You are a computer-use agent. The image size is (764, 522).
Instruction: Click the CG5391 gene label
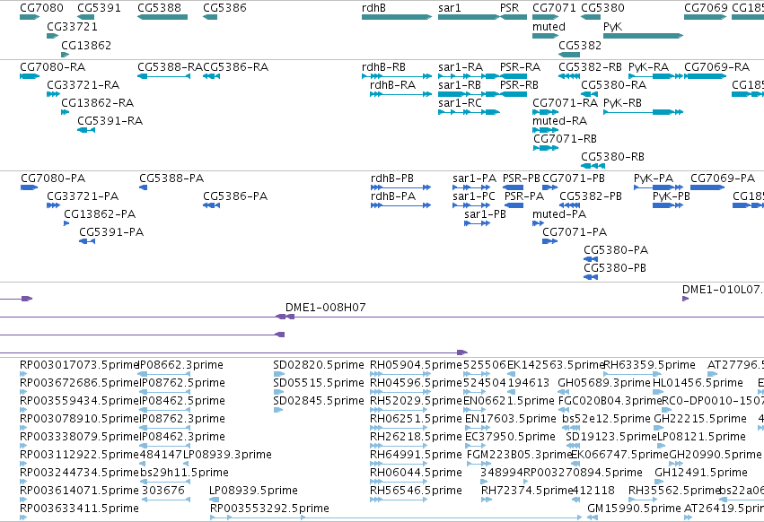[99, 8]
